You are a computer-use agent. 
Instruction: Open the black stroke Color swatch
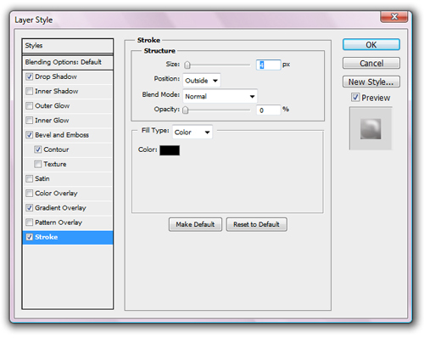tap(170, 150)
